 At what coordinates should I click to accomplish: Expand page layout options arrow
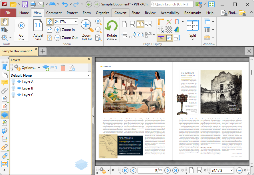[x=154, y=35]
